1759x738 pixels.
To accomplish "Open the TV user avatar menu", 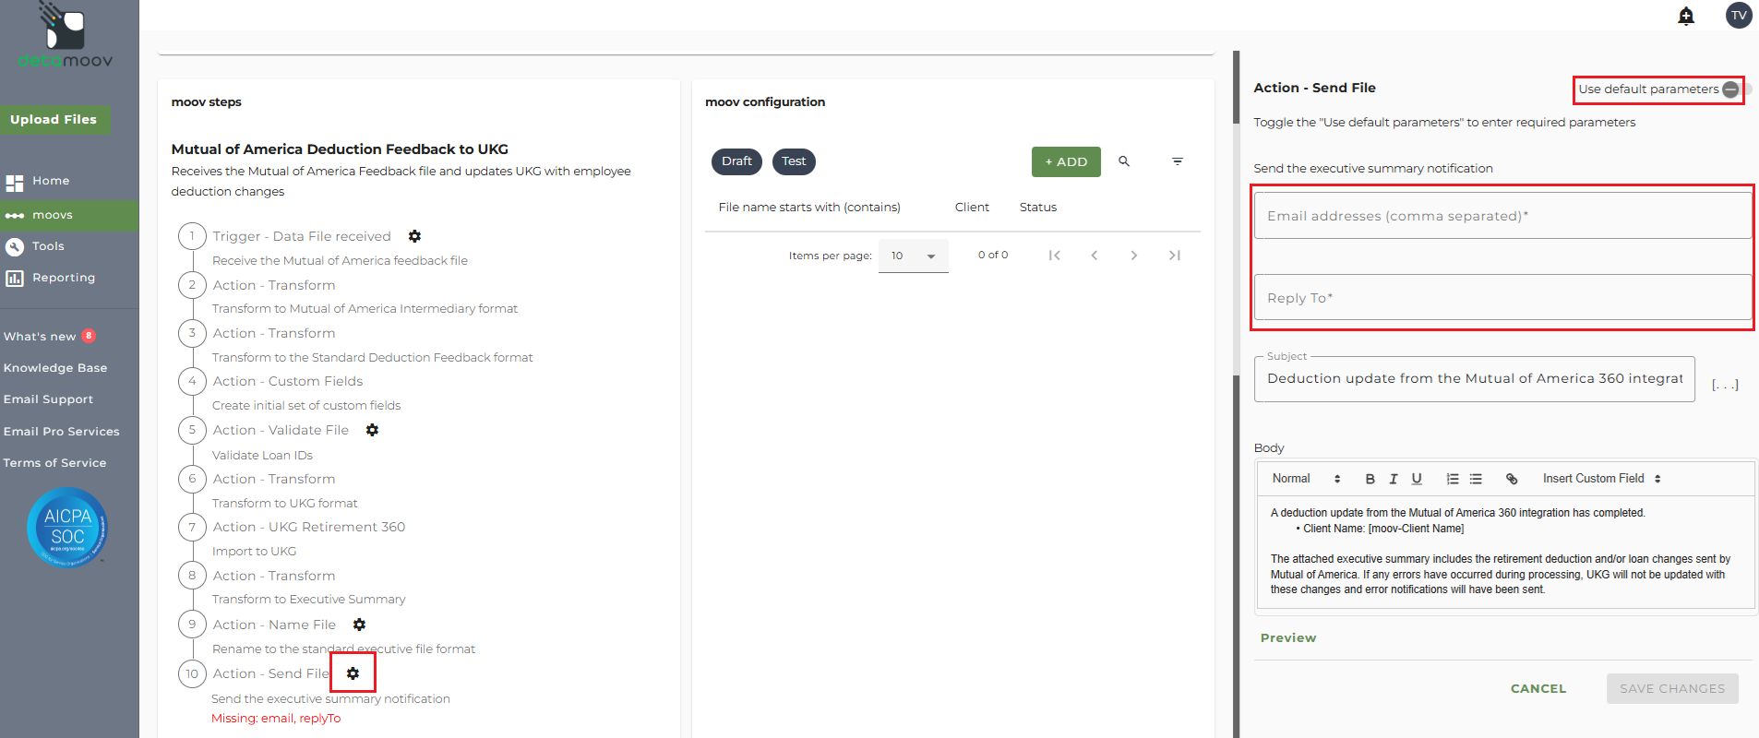I will [x=1739, y=15].
